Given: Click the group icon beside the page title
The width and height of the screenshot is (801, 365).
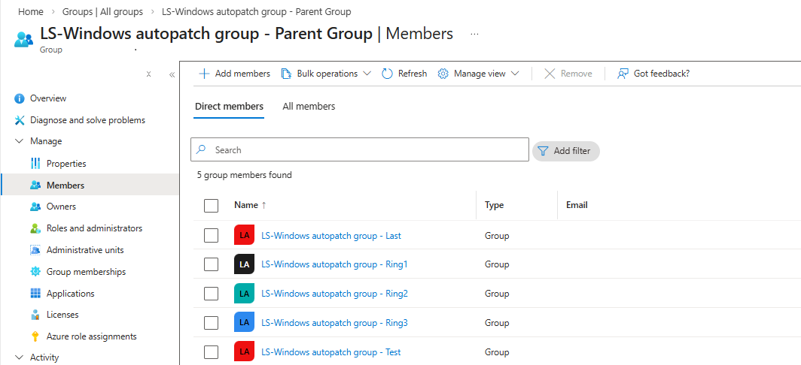Looking at the screenshot, I should (x=23, y=39).
